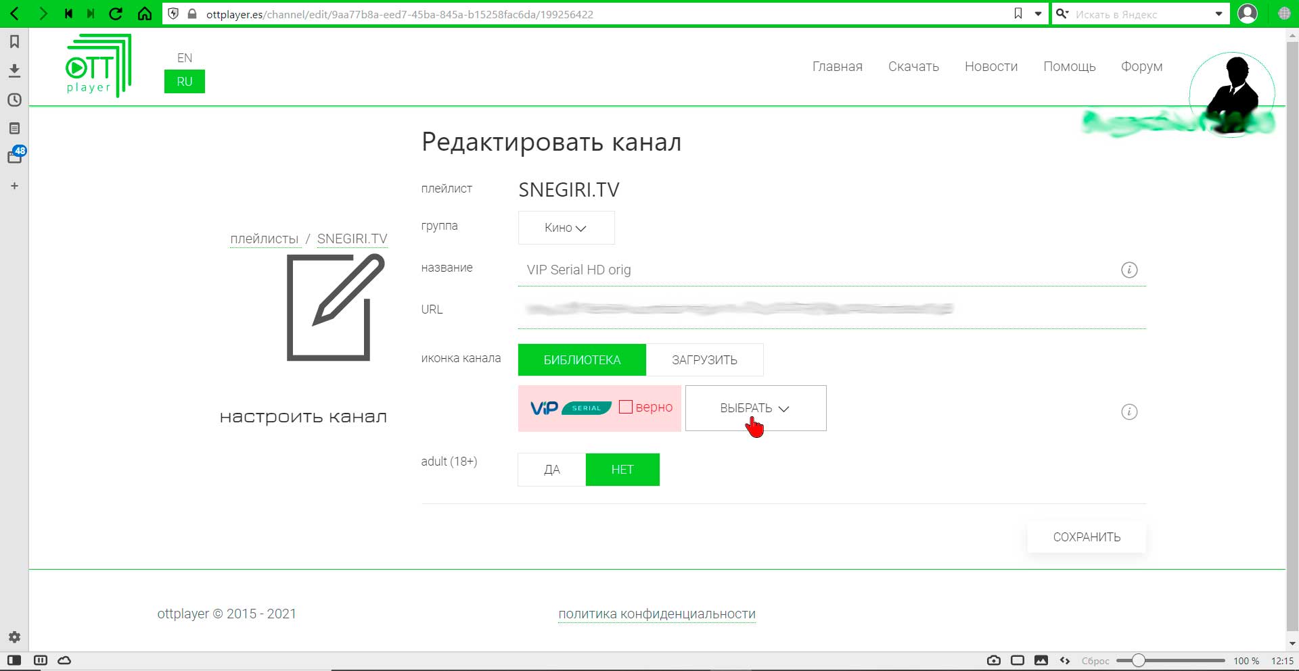Viewport: 1299px width, 671px height.
Task: Click in the blurred URL input field
Action: click(x=832, y=309)
